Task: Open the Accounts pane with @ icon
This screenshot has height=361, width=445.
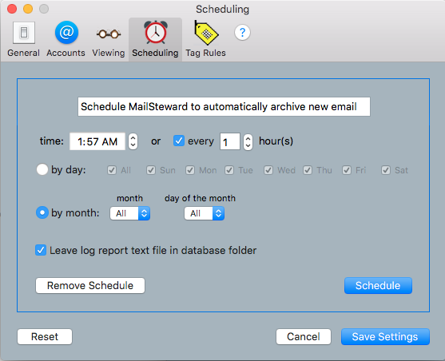Action: (x=66, y=39)
